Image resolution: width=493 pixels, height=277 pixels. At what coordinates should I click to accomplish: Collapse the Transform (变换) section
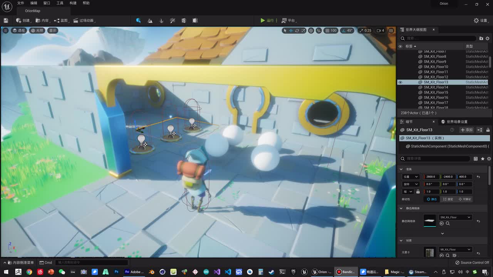pyautogui.click(x=401, y=169)
